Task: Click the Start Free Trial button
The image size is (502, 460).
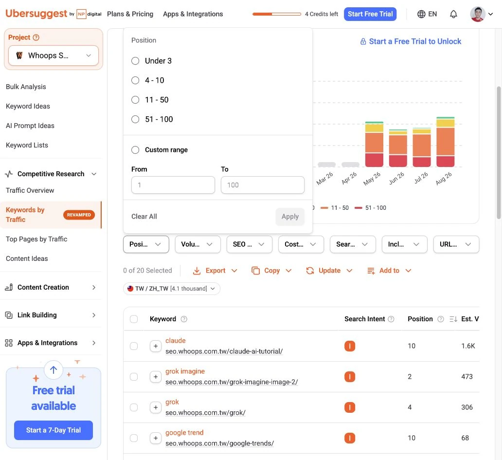Action: click(x=370, y=14)
